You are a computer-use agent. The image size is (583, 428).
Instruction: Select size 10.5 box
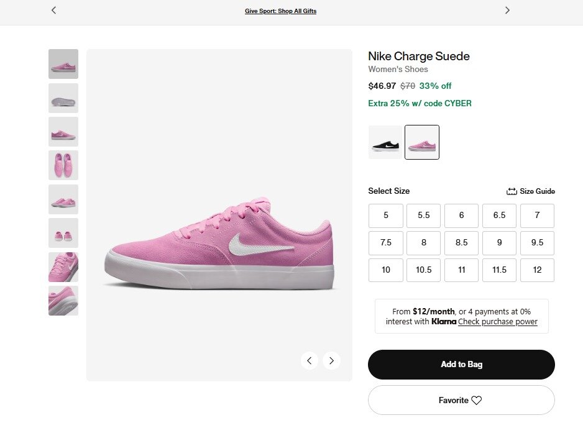[x=424, y=270]
